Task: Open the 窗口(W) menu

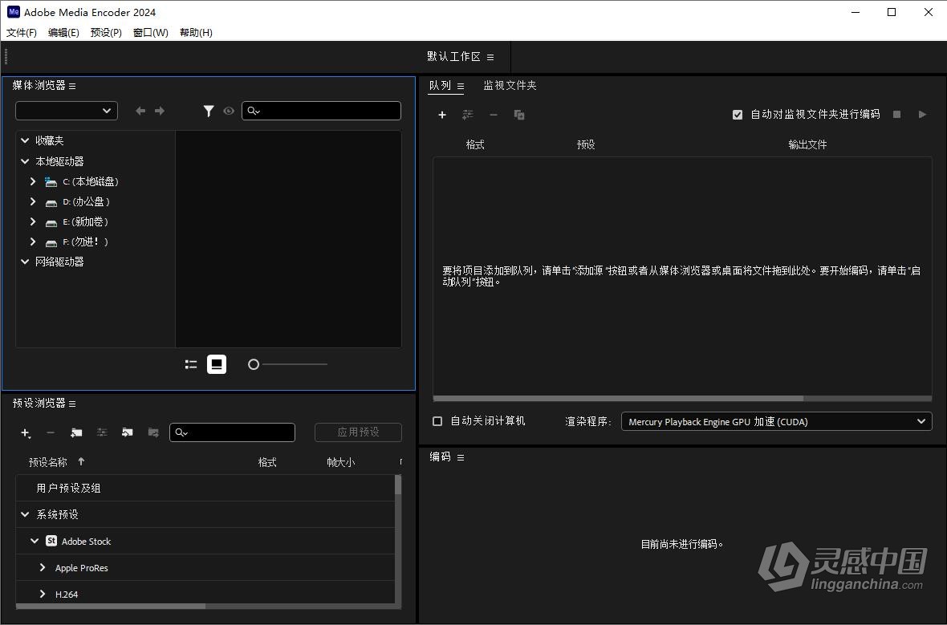Action: [150, 33]
